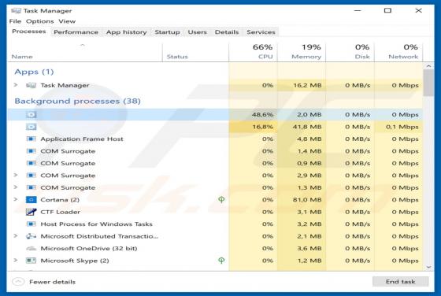
Task: Click the Microsoft OneDrive cloud icon
Action: pos(31,248)
